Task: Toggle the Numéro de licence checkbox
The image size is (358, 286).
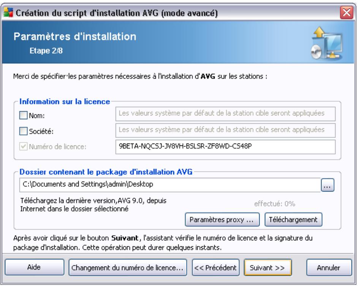Action: (x=23, y=147)
